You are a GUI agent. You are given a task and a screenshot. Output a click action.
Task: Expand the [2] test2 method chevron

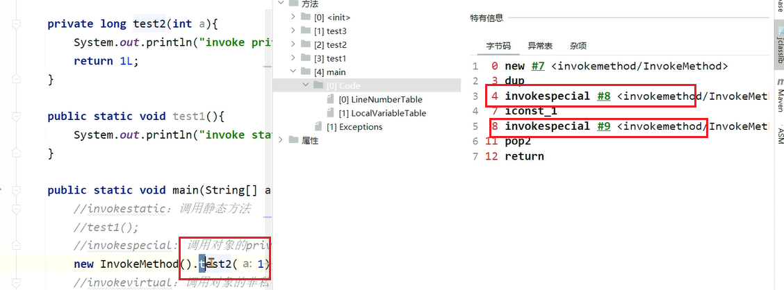[x=293, y=44]
